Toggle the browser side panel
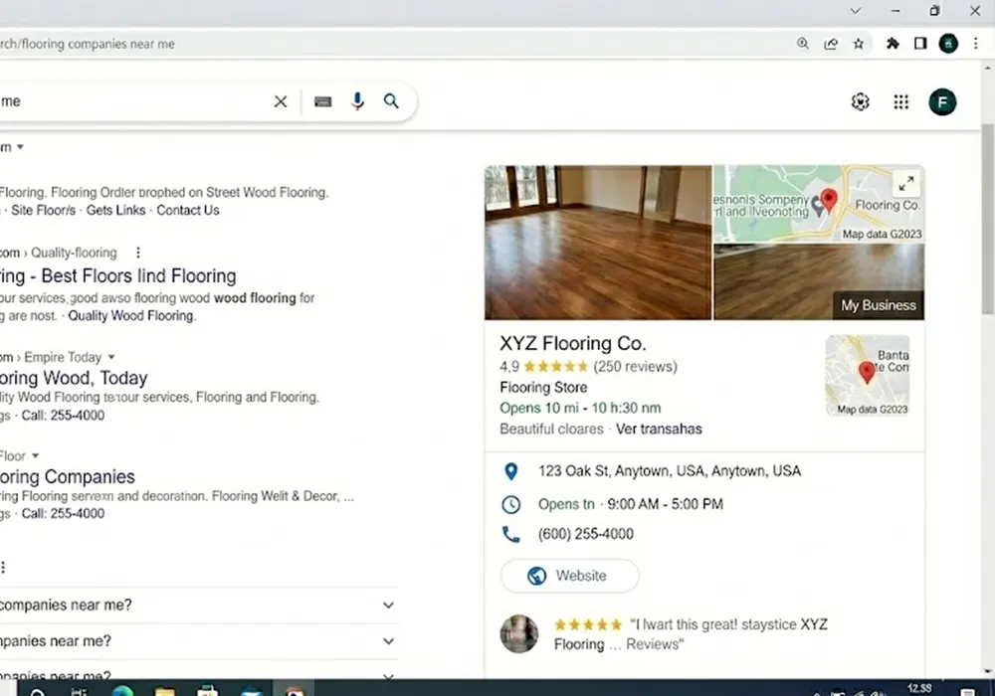Screen dimensions: 995x696 coord(920,44)
